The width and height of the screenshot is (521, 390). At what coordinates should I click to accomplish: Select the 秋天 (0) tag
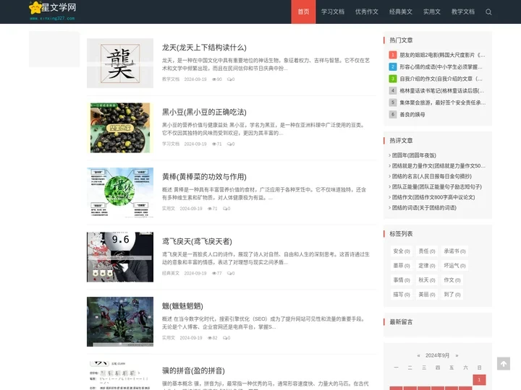[x=427, y=280]
